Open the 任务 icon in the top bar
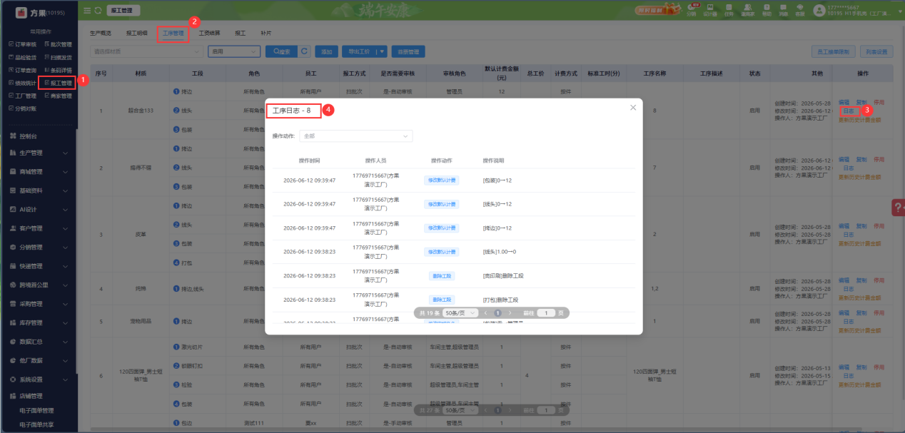905x433 pixels. coord(729,10)
